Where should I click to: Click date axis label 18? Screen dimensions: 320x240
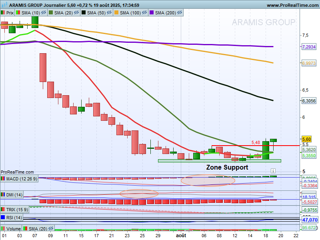point(265,236)
